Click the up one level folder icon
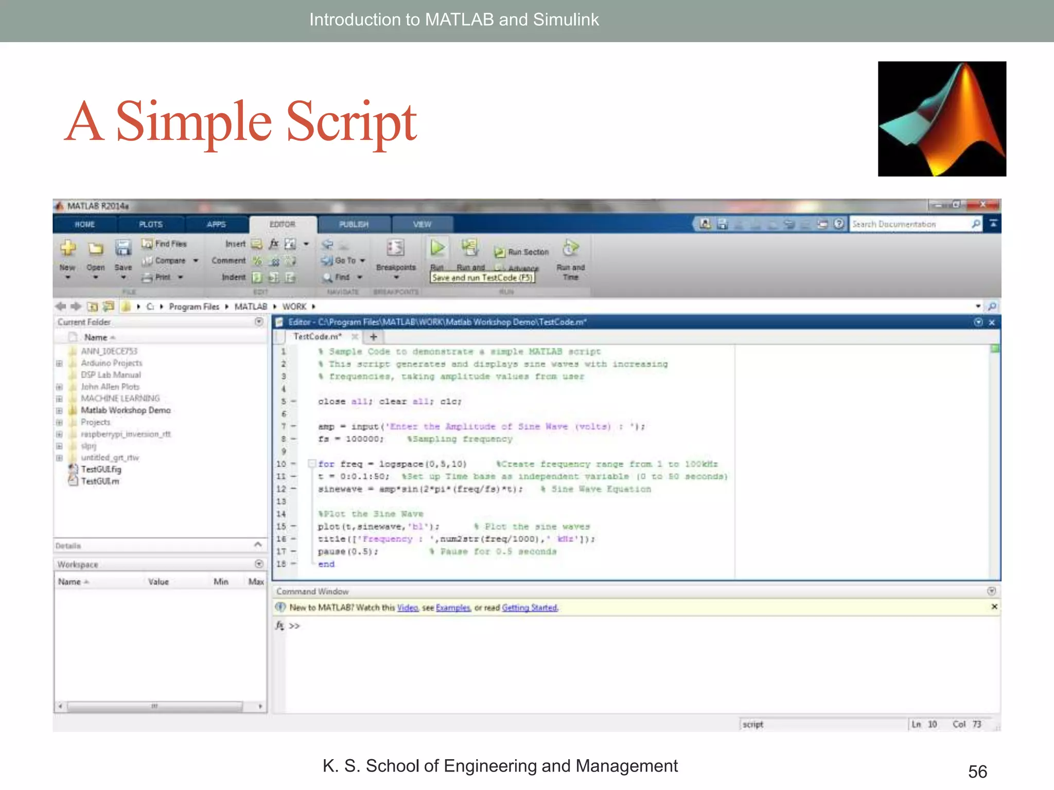The width and height of the screenshot is (1054, 790). [93, 307]
